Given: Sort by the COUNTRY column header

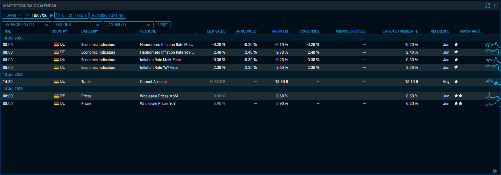Looking at the screenshot, I should tap(59, 31).
